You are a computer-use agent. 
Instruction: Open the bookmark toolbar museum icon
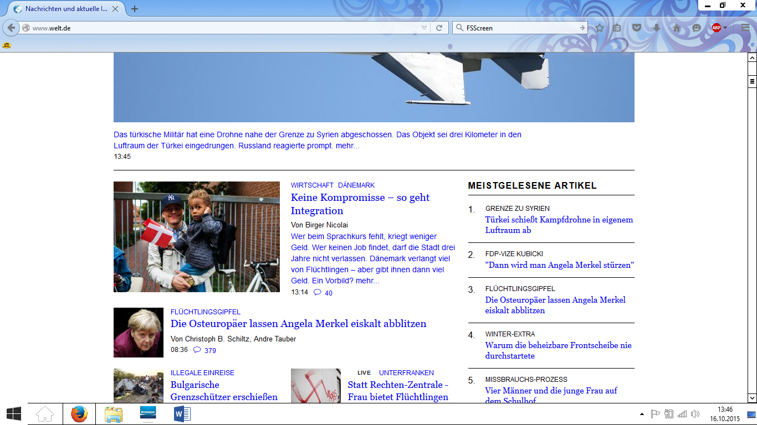[x=7, y=45]
